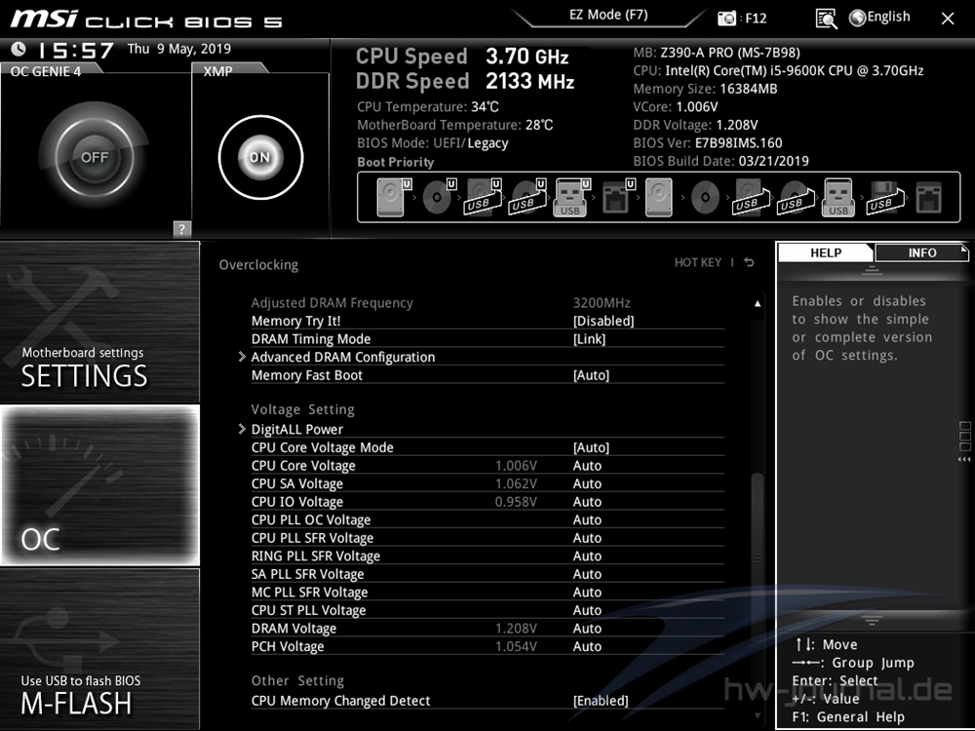Screen dimensions: 975x731
Task: Select the DRAM Voltage Auto field
Action: click(587, 629)
